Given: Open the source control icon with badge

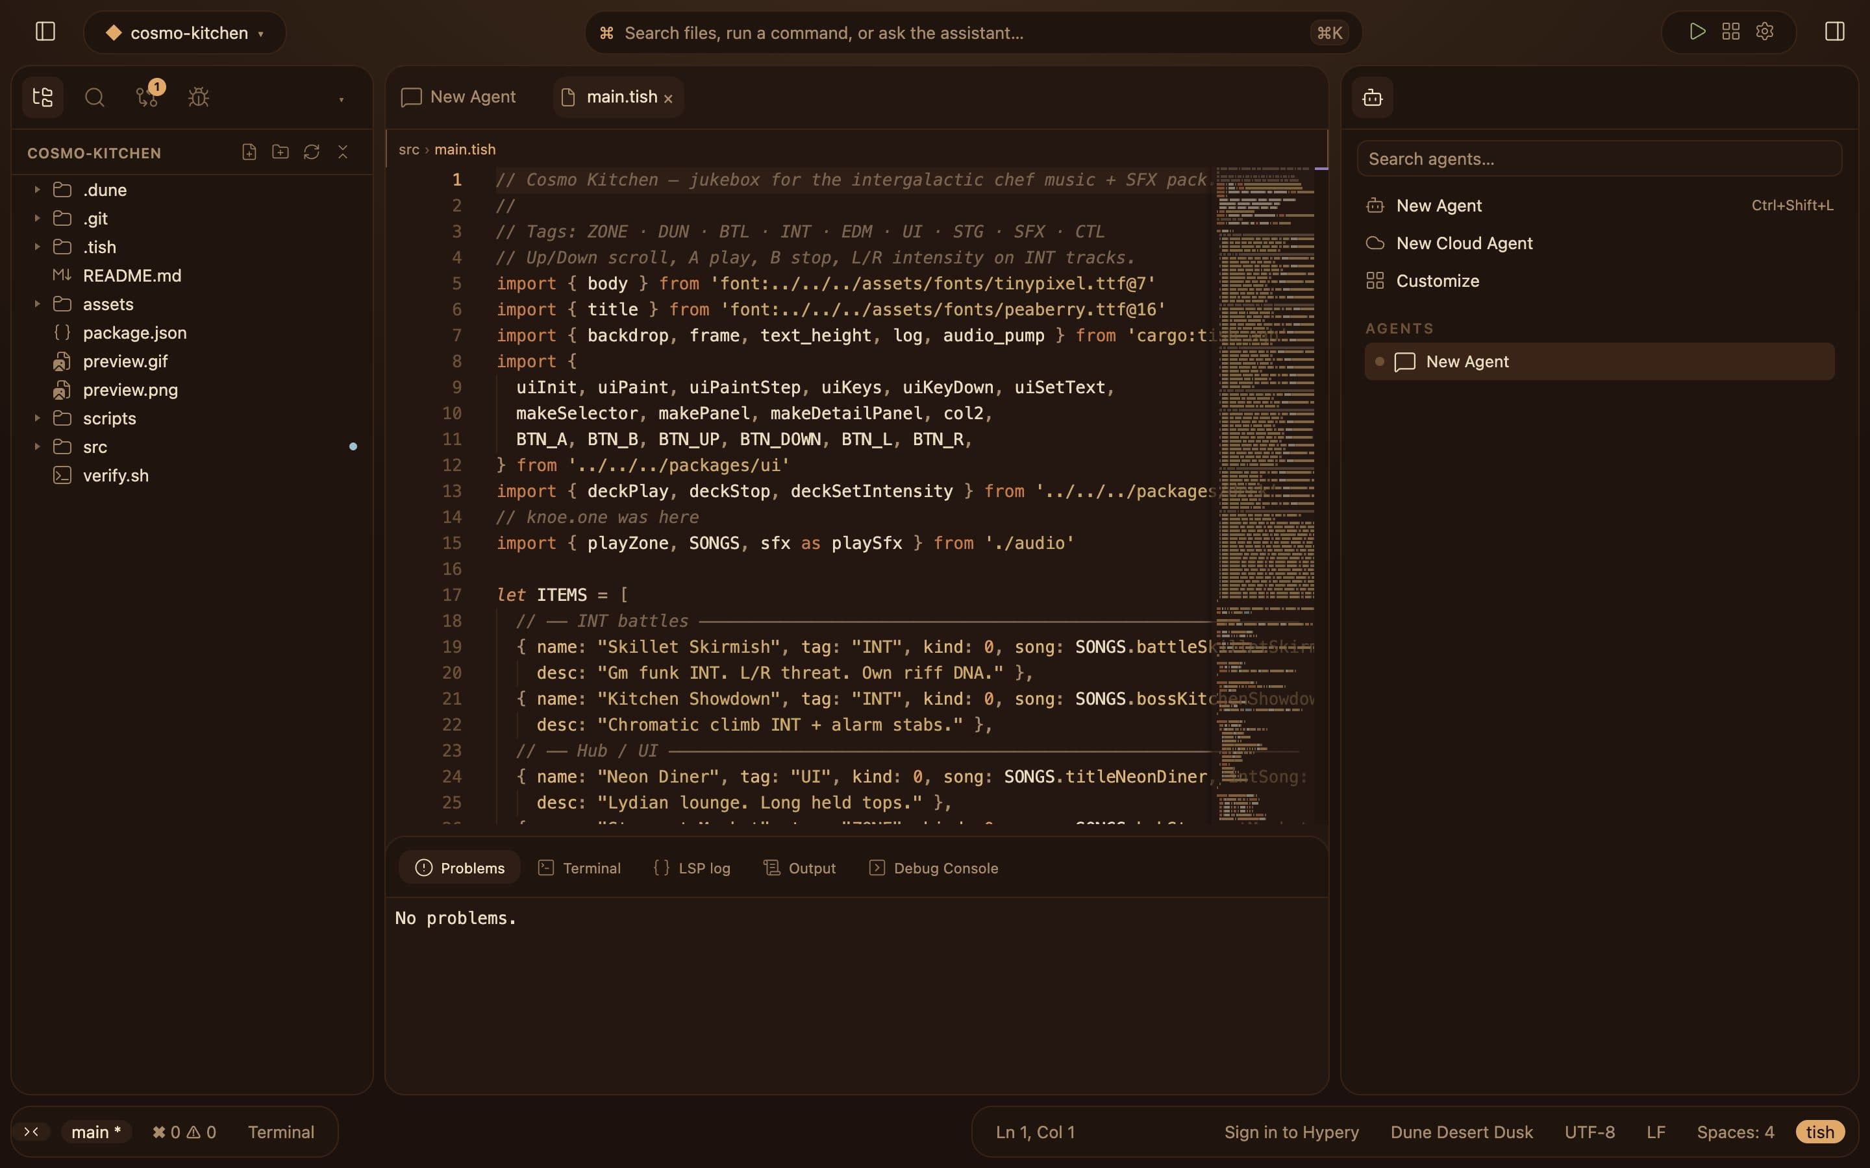Looking at the screenshot, I should pyautogui.click(x=147, y=97).
